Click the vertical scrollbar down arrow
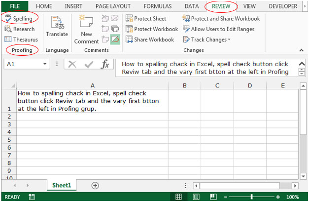The height and width of the screenshot is (202, 309). (303, 176)
